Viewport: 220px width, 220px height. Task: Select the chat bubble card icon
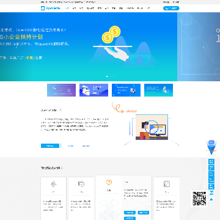pos(81,184)
